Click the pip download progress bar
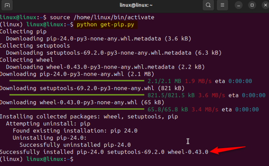Viewport: 269px width, 166px height. 77,81
